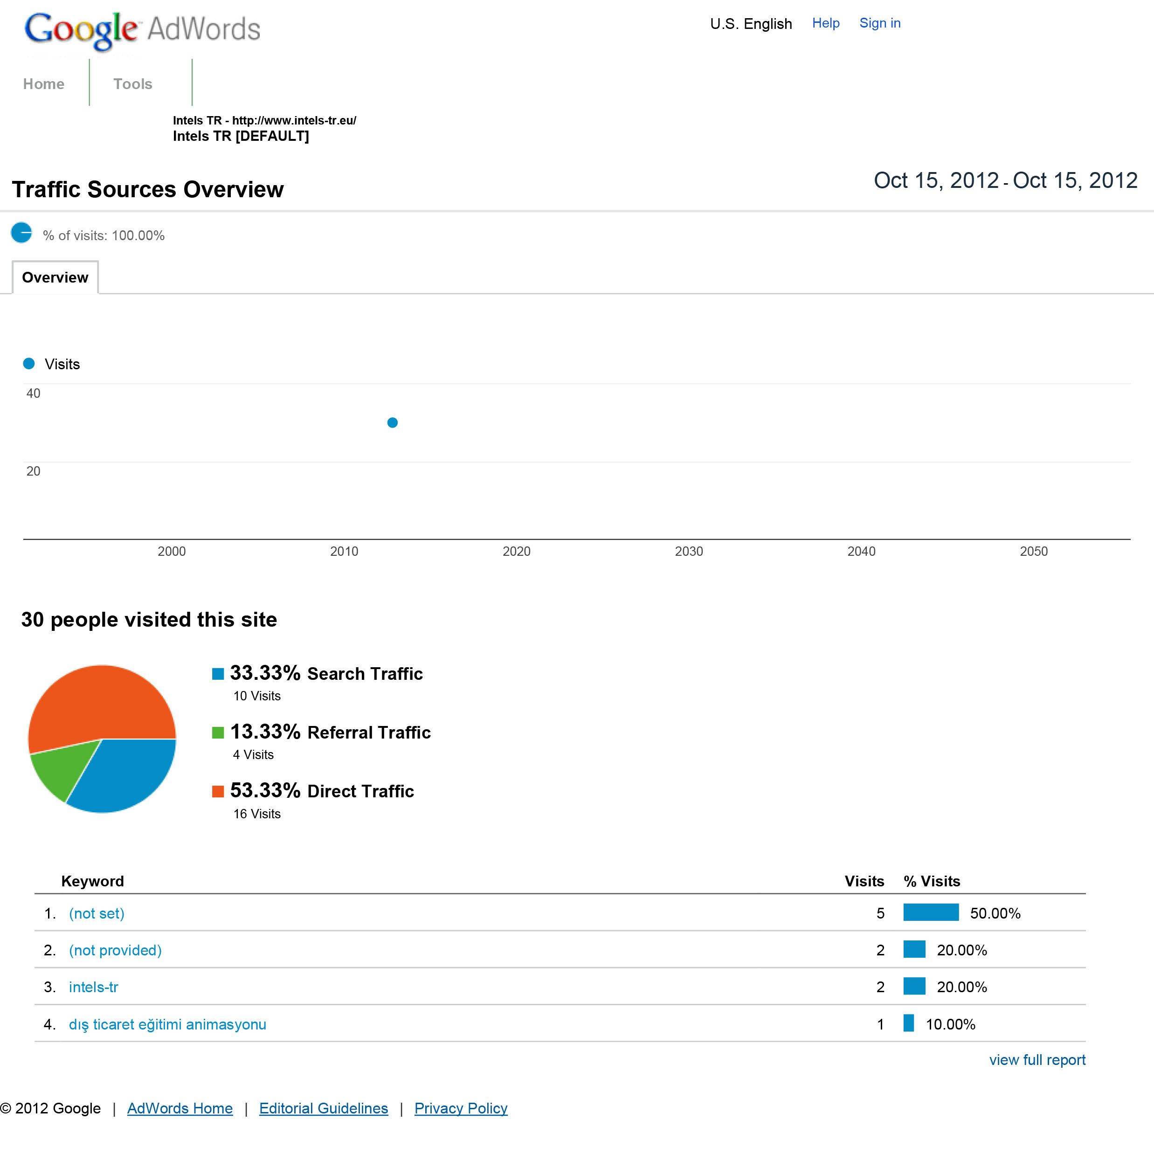1154x1154 pixels.
Task: Open the AdWords Home footer link
Action: 180,1108
